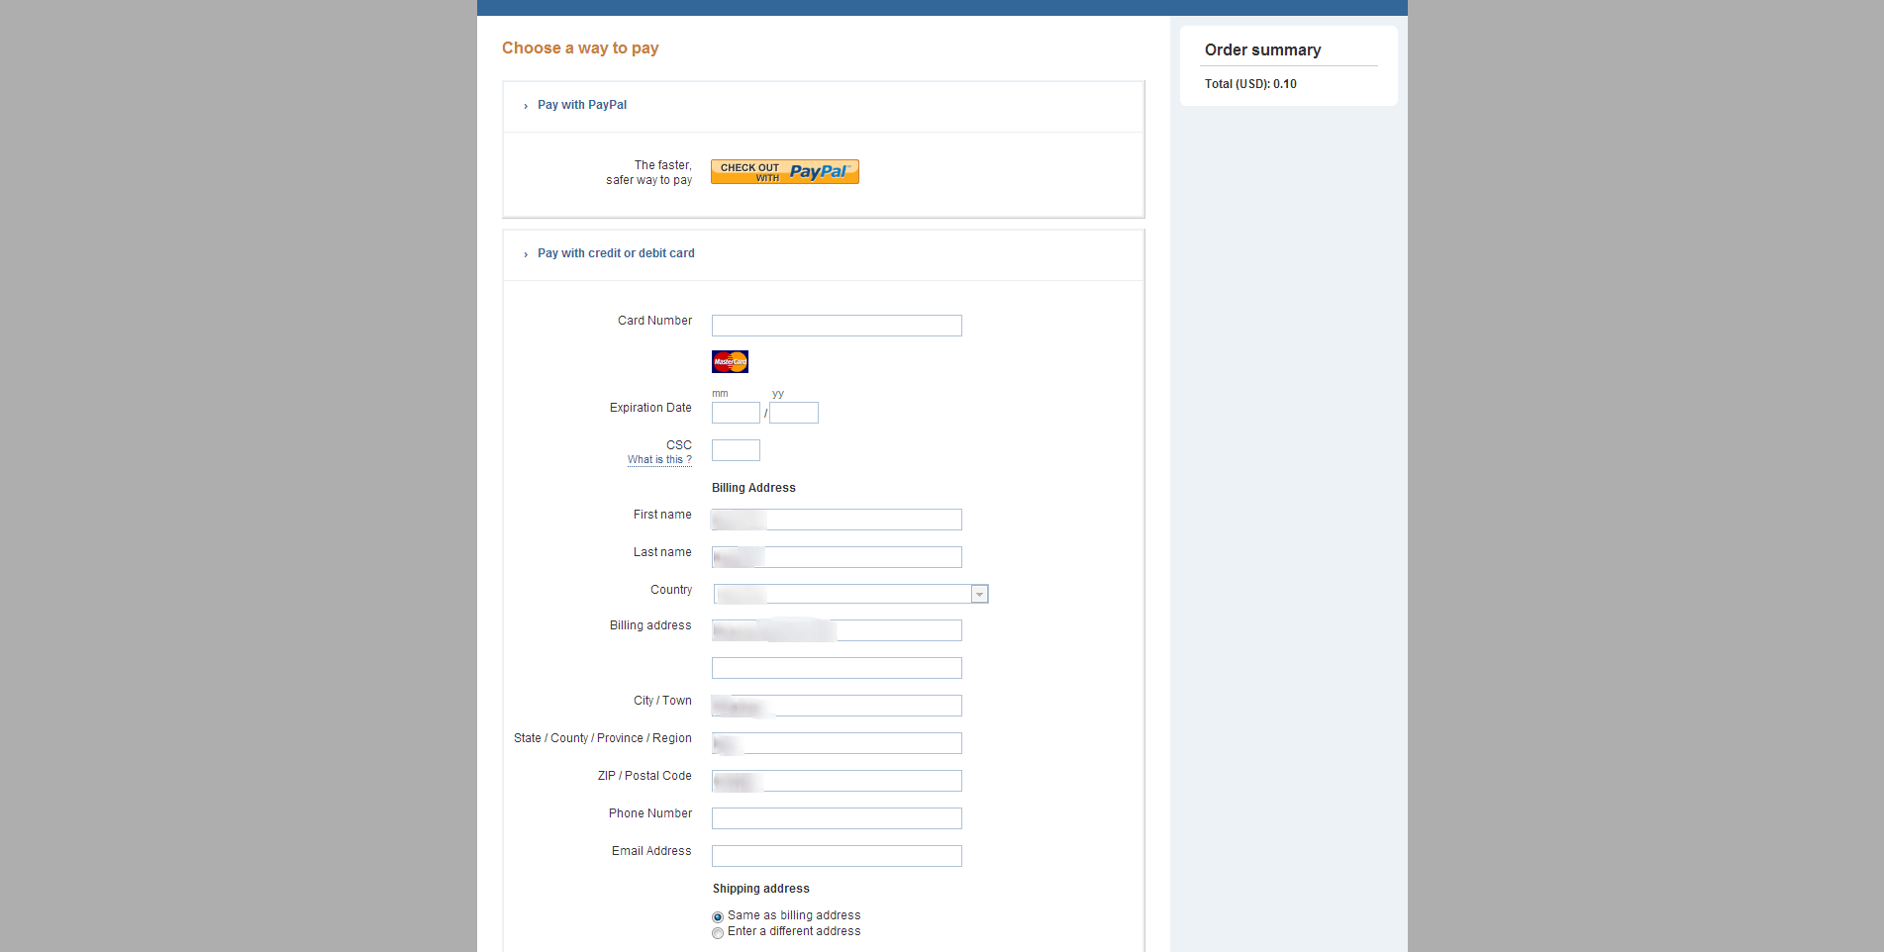Click the CSC security code field
1884x952 pixels.
[x=736, y=450]
